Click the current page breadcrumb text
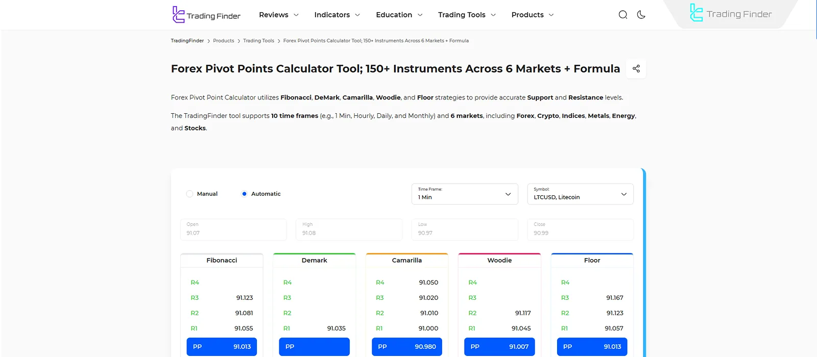Screen dimensions: 817x357 pos(376,41)
